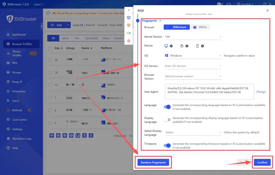Click the NEW badge beside Phone Profiles

(x=33, y=53)
